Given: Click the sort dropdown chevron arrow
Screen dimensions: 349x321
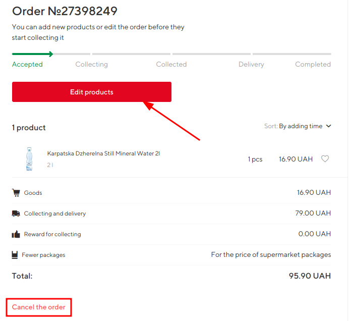Looking at the screenshot, I should pos(329,126).
